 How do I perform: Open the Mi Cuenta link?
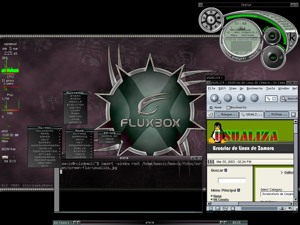[221, 200]
